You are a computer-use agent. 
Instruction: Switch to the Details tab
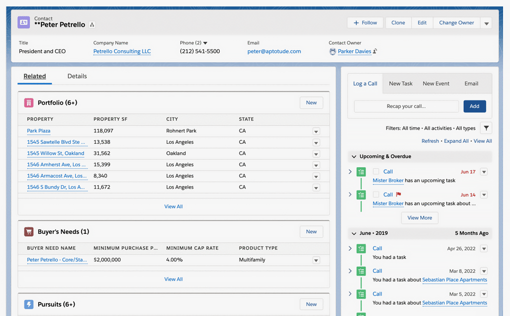[x=77, y=76]
